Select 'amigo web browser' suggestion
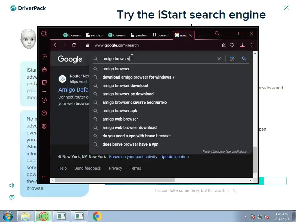This screenshot has height=222, width=296. (x=171, y=119)
